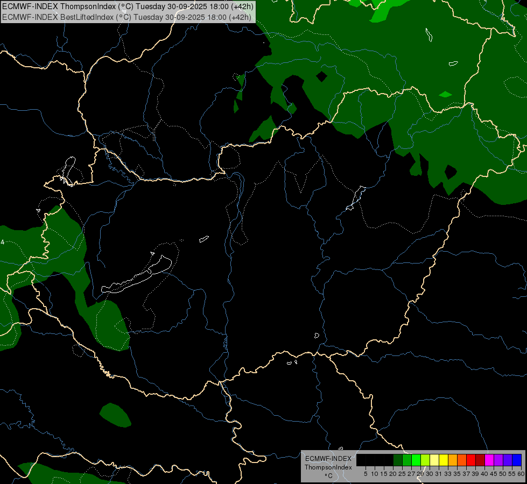
Task: Pick the purple 45–50 legend swatch
Action: click(x=498, y=460)
